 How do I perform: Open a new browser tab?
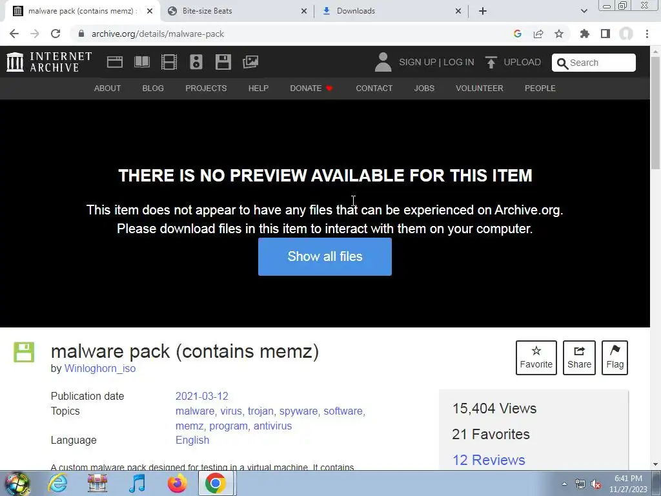[483, 11]
